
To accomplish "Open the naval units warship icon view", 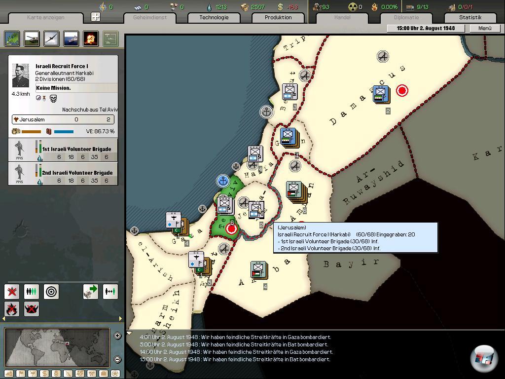I will coord(71,38).
